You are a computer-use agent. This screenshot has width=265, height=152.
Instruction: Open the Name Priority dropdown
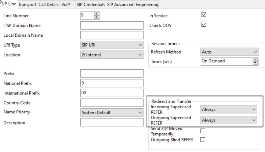tap(112, 113)
